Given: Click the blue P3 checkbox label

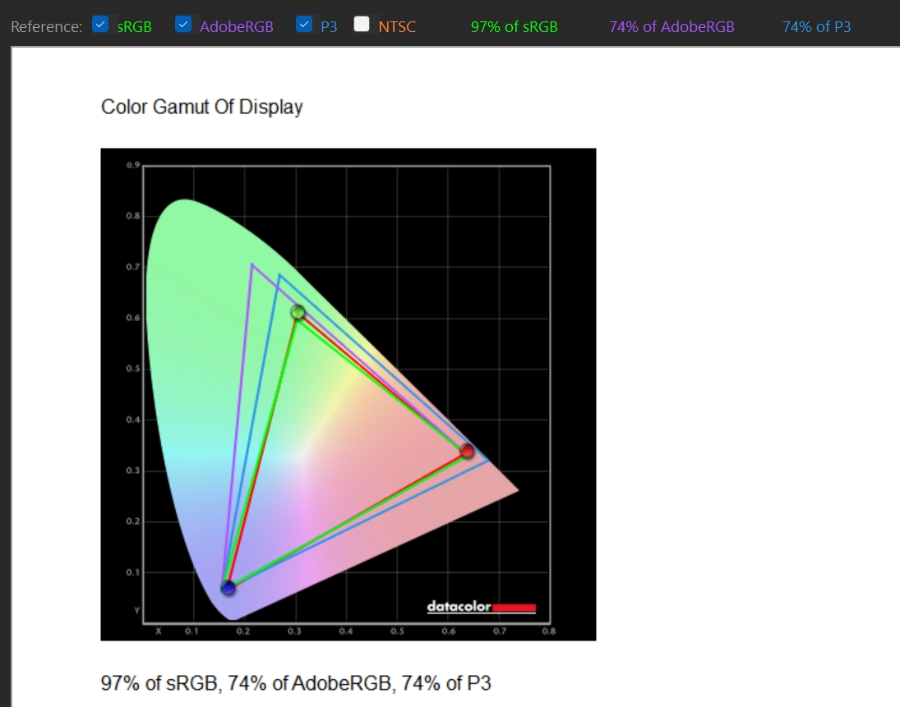Looking at the screenshot, I should click(329, 26).
